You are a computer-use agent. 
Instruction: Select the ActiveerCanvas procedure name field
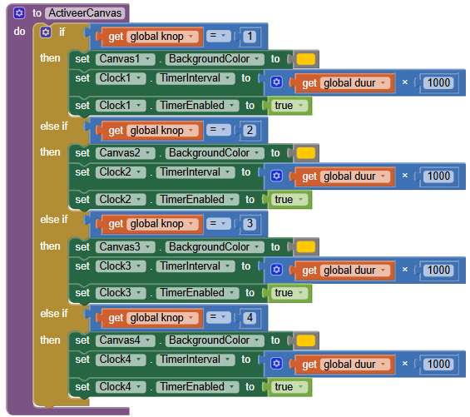(85, 13)
